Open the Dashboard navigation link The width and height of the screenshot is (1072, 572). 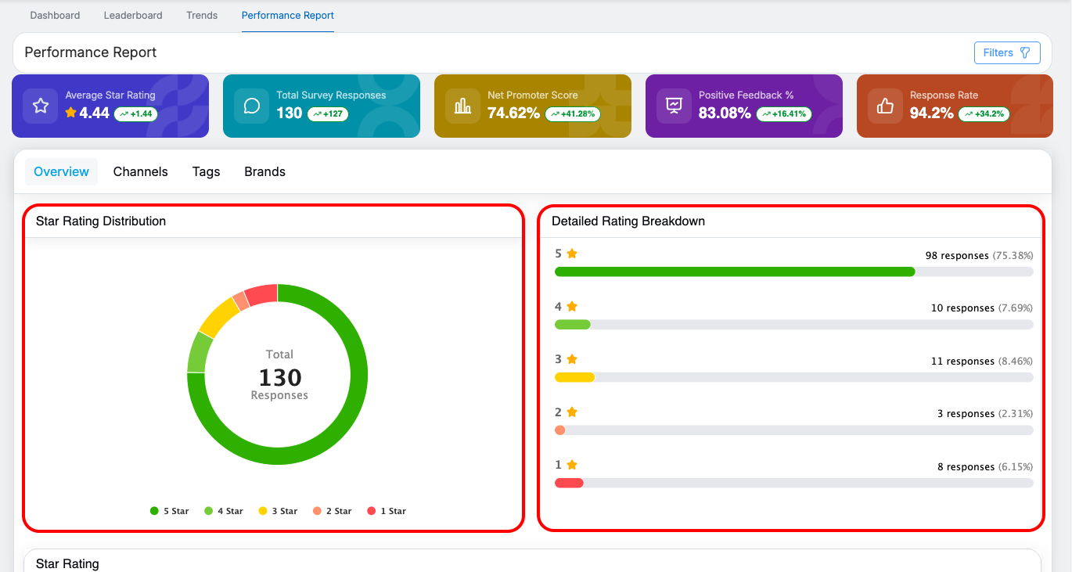point(55,16)
